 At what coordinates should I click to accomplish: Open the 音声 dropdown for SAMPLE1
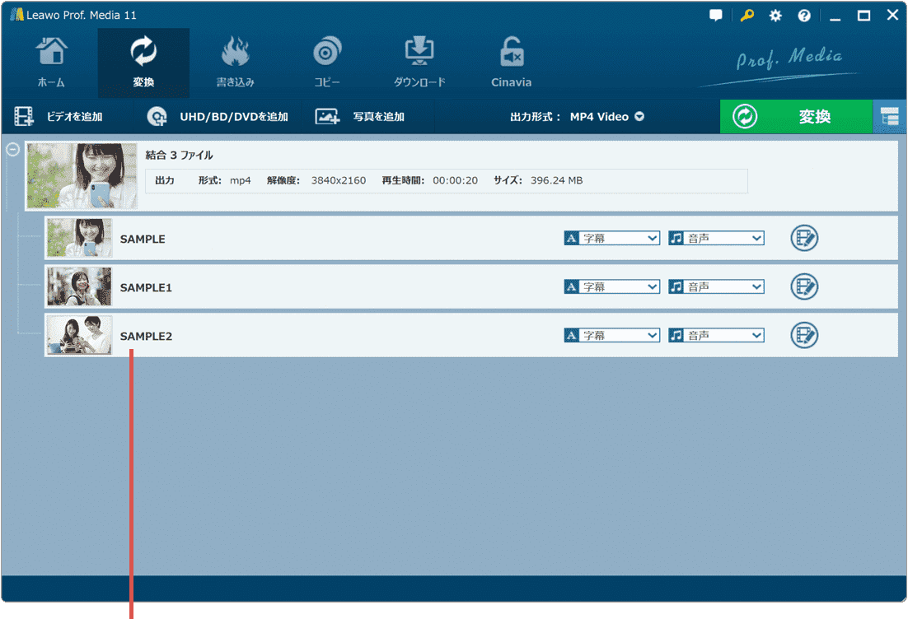pyautogui.click(x=717, y=286)
